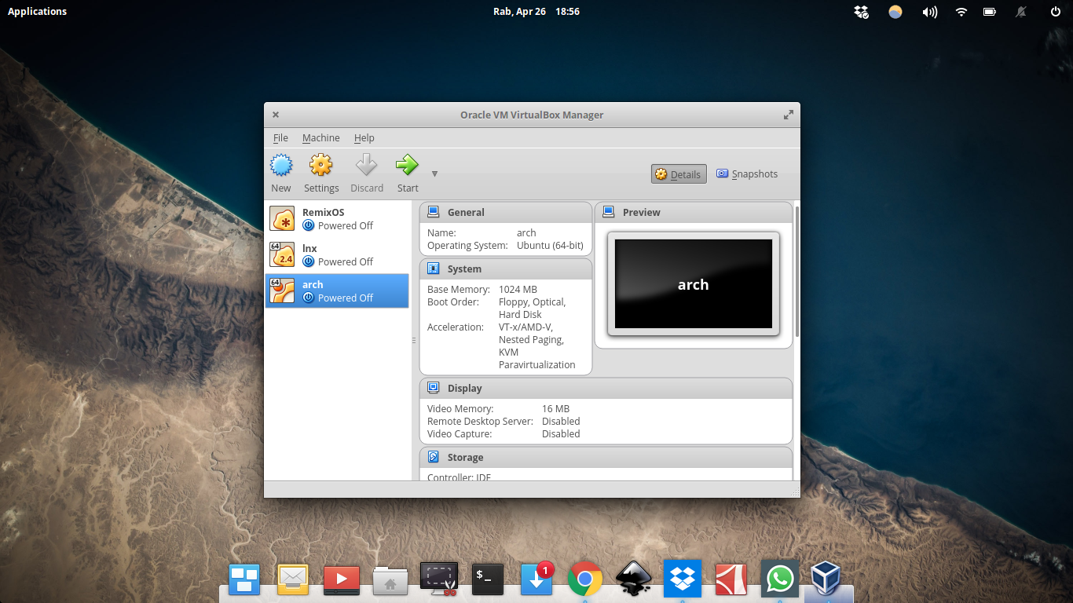This screenshot has height=603, width=1073.
Task: Create a new virtual machine with New icon
Action: (x=280, y=172)
